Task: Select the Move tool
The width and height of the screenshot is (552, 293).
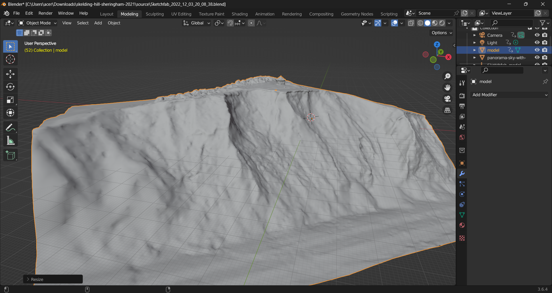Action: [x=10, y=74]
